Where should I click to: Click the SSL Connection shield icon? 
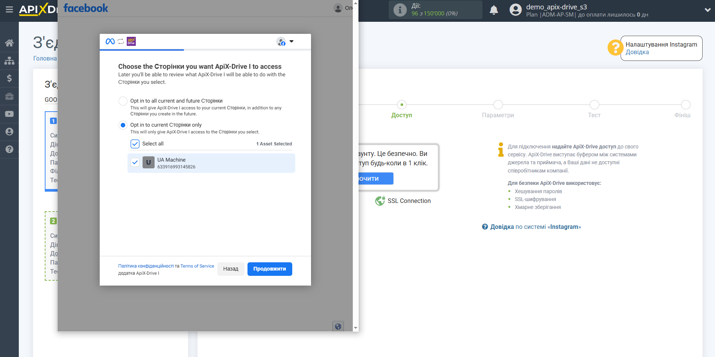pos(380,201)
